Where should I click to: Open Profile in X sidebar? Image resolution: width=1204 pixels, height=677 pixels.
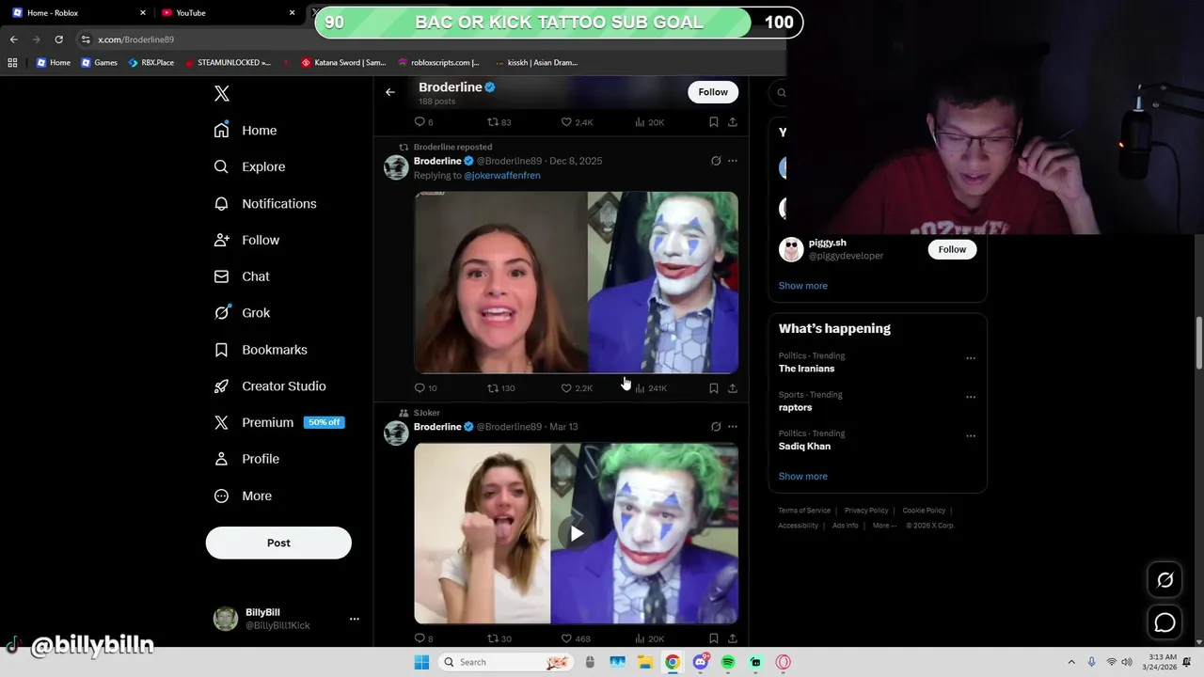click(x=246, y=459)
